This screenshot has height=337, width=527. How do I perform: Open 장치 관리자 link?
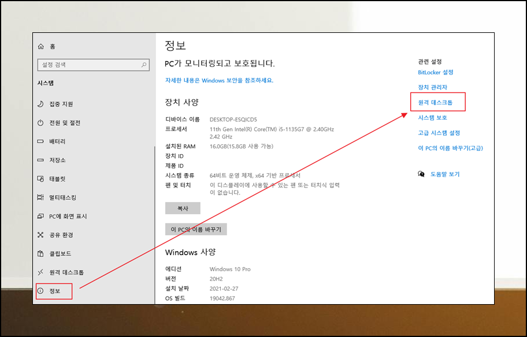coord(433,87)
